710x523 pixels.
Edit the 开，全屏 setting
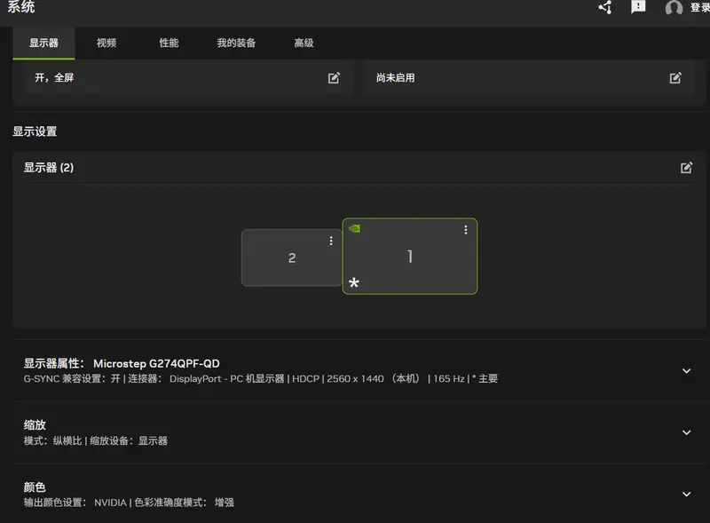pyautogui.click(x=334, y=78)
